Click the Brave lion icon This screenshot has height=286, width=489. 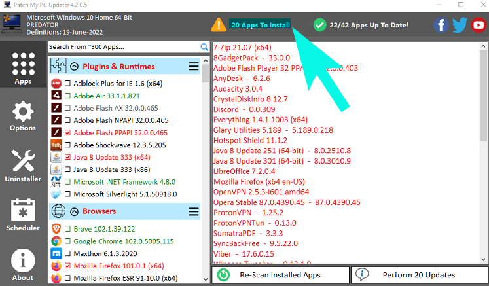pos(56,229)
